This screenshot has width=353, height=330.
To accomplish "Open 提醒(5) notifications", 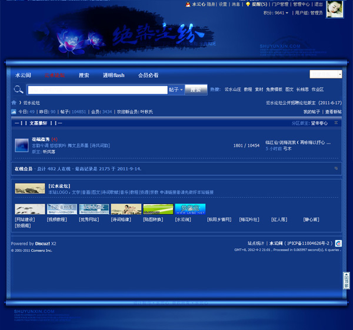I will pos(259,4).
